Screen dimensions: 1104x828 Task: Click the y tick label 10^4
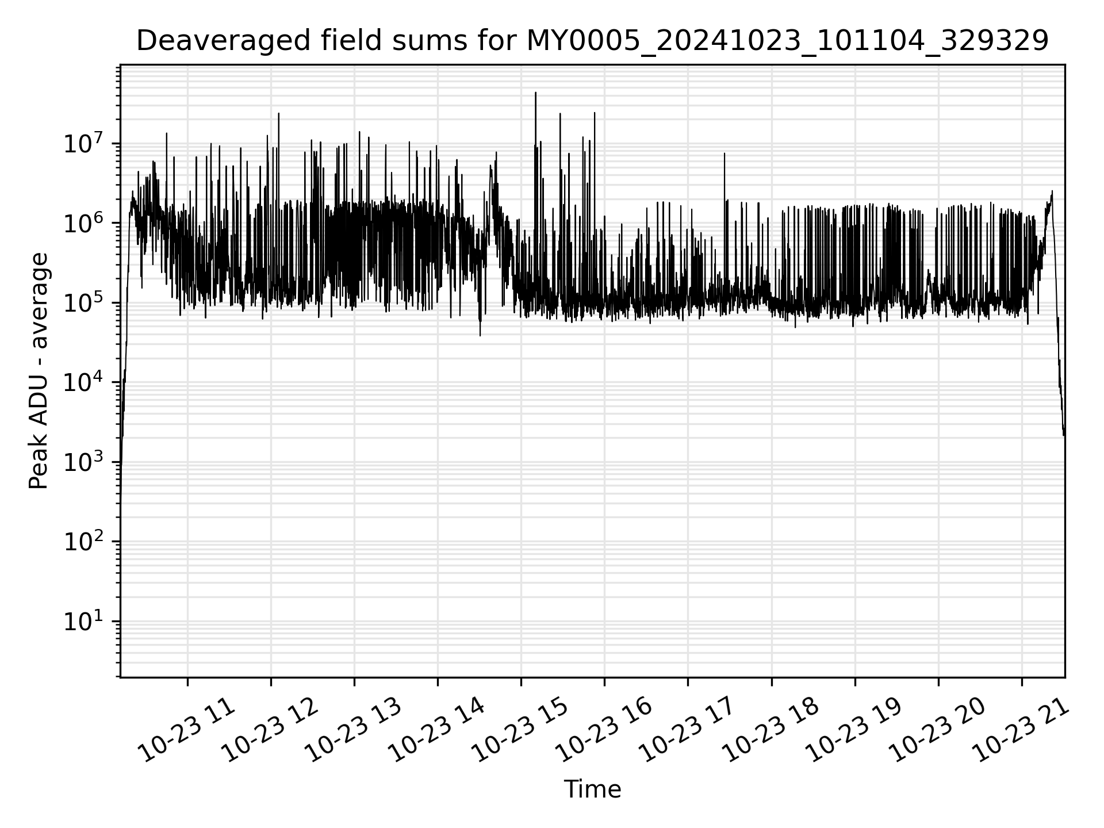[83, 382]
